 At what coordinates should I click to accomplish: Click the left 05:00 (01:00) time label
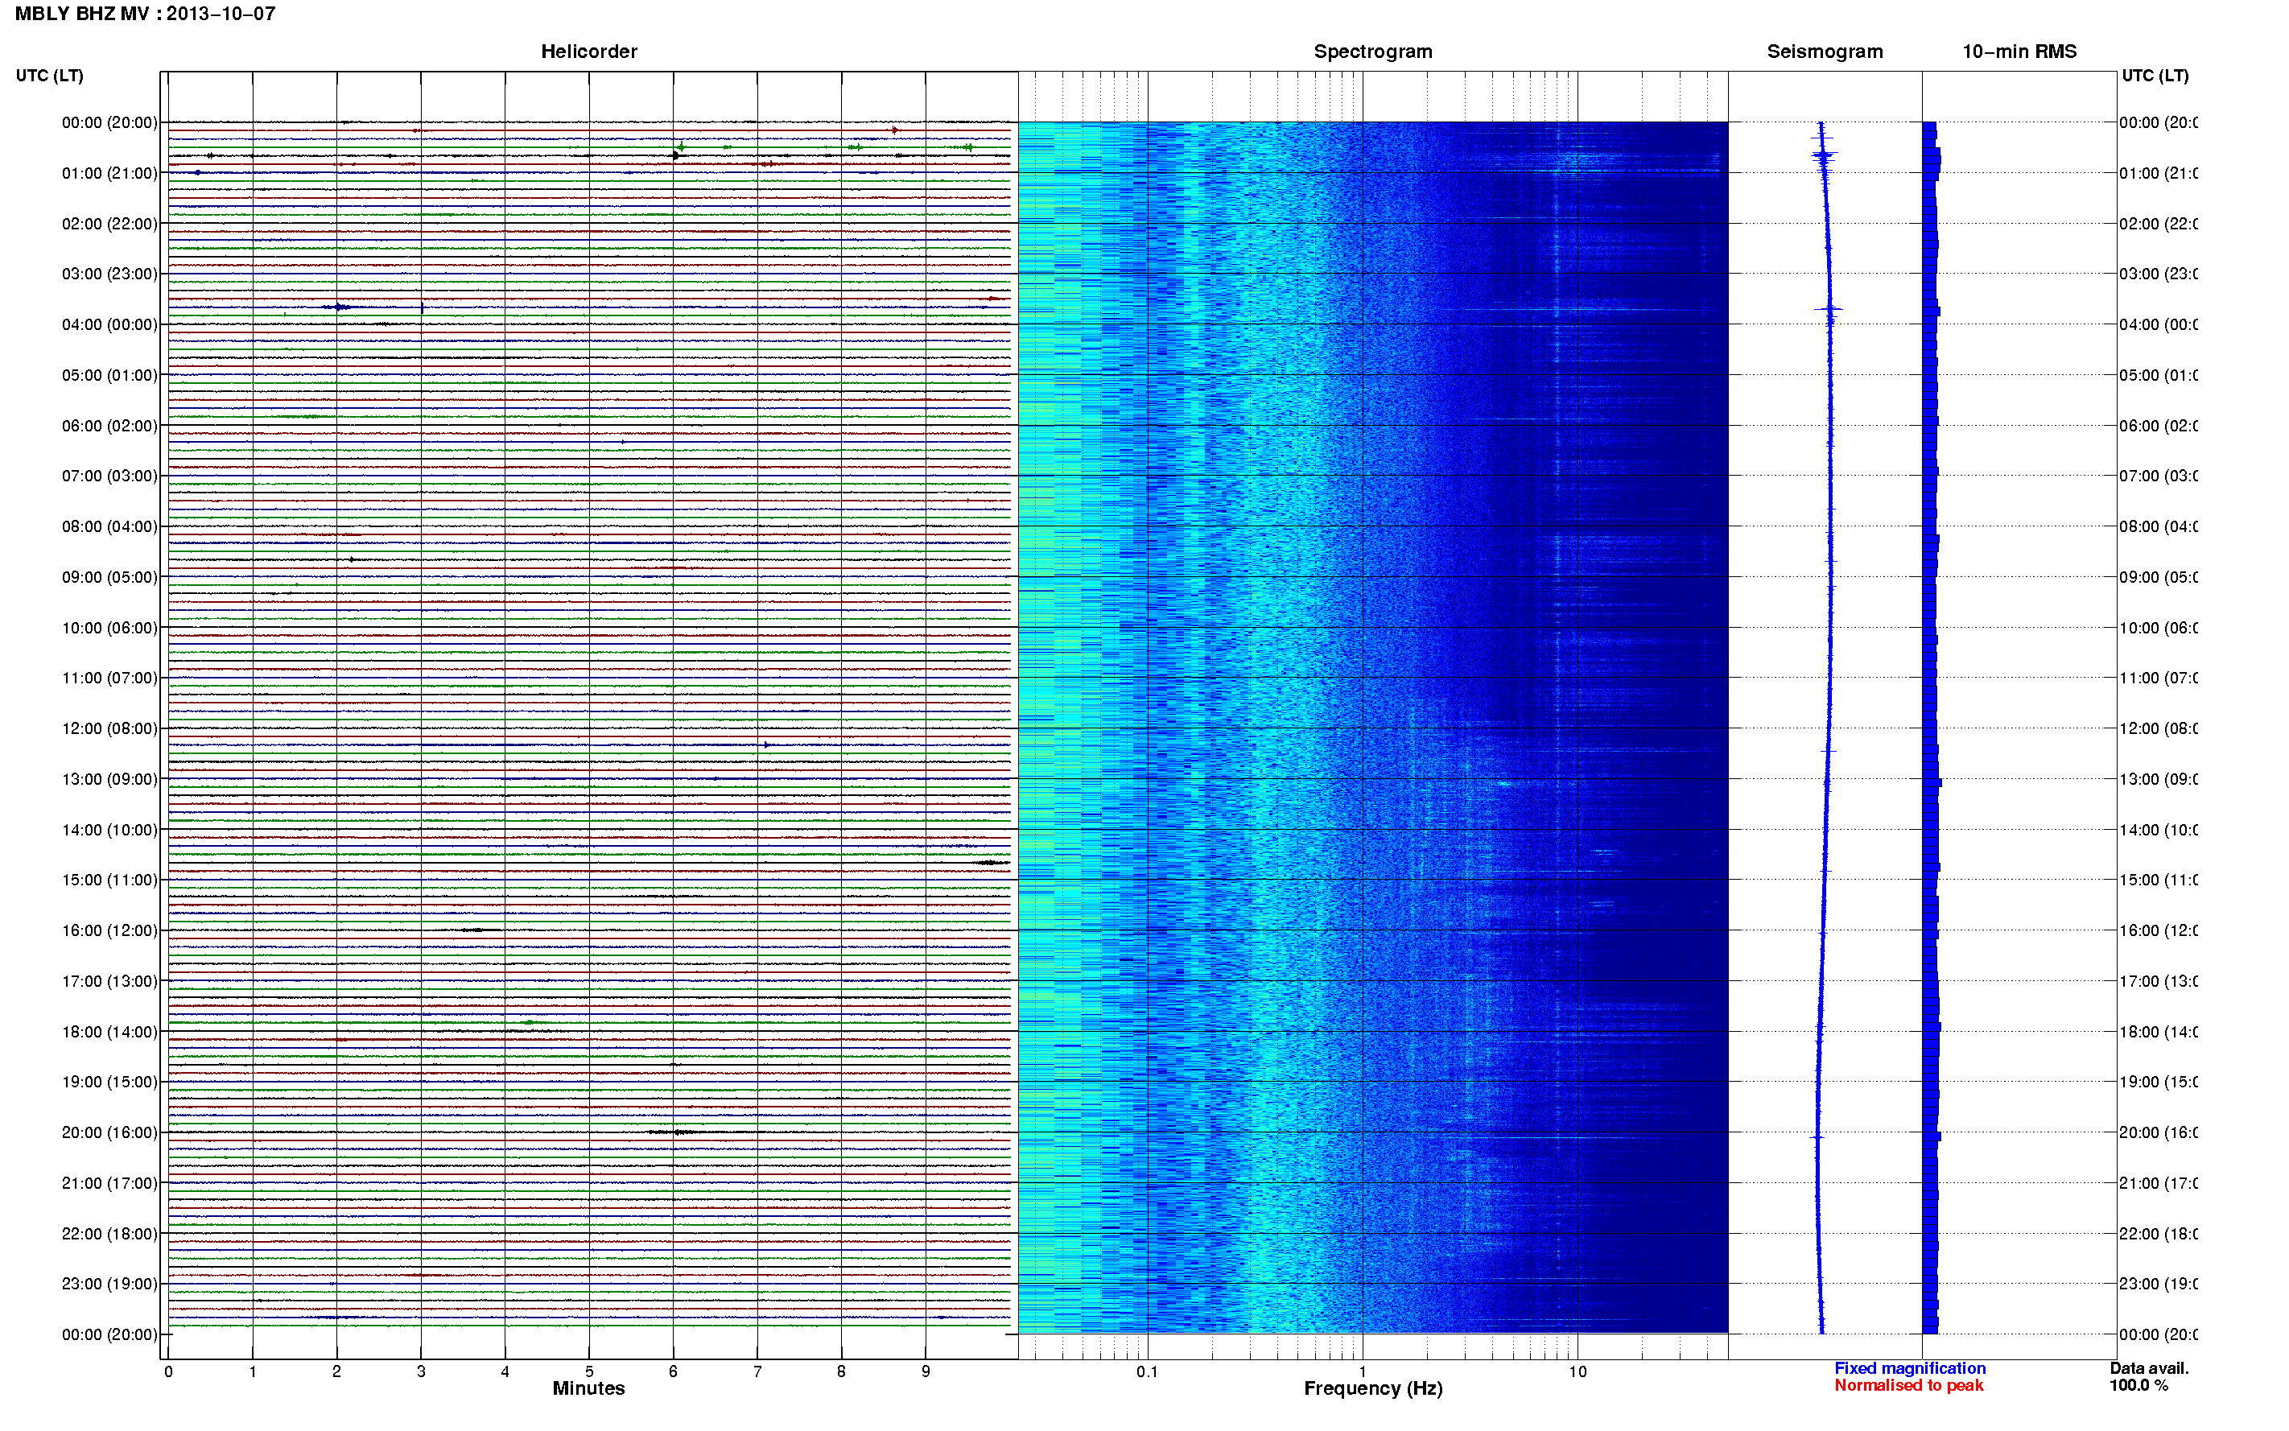click(x=109, y=376)
